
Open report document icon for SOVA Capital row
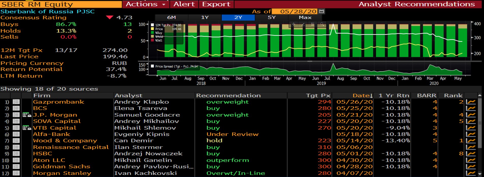click(16, 121)
